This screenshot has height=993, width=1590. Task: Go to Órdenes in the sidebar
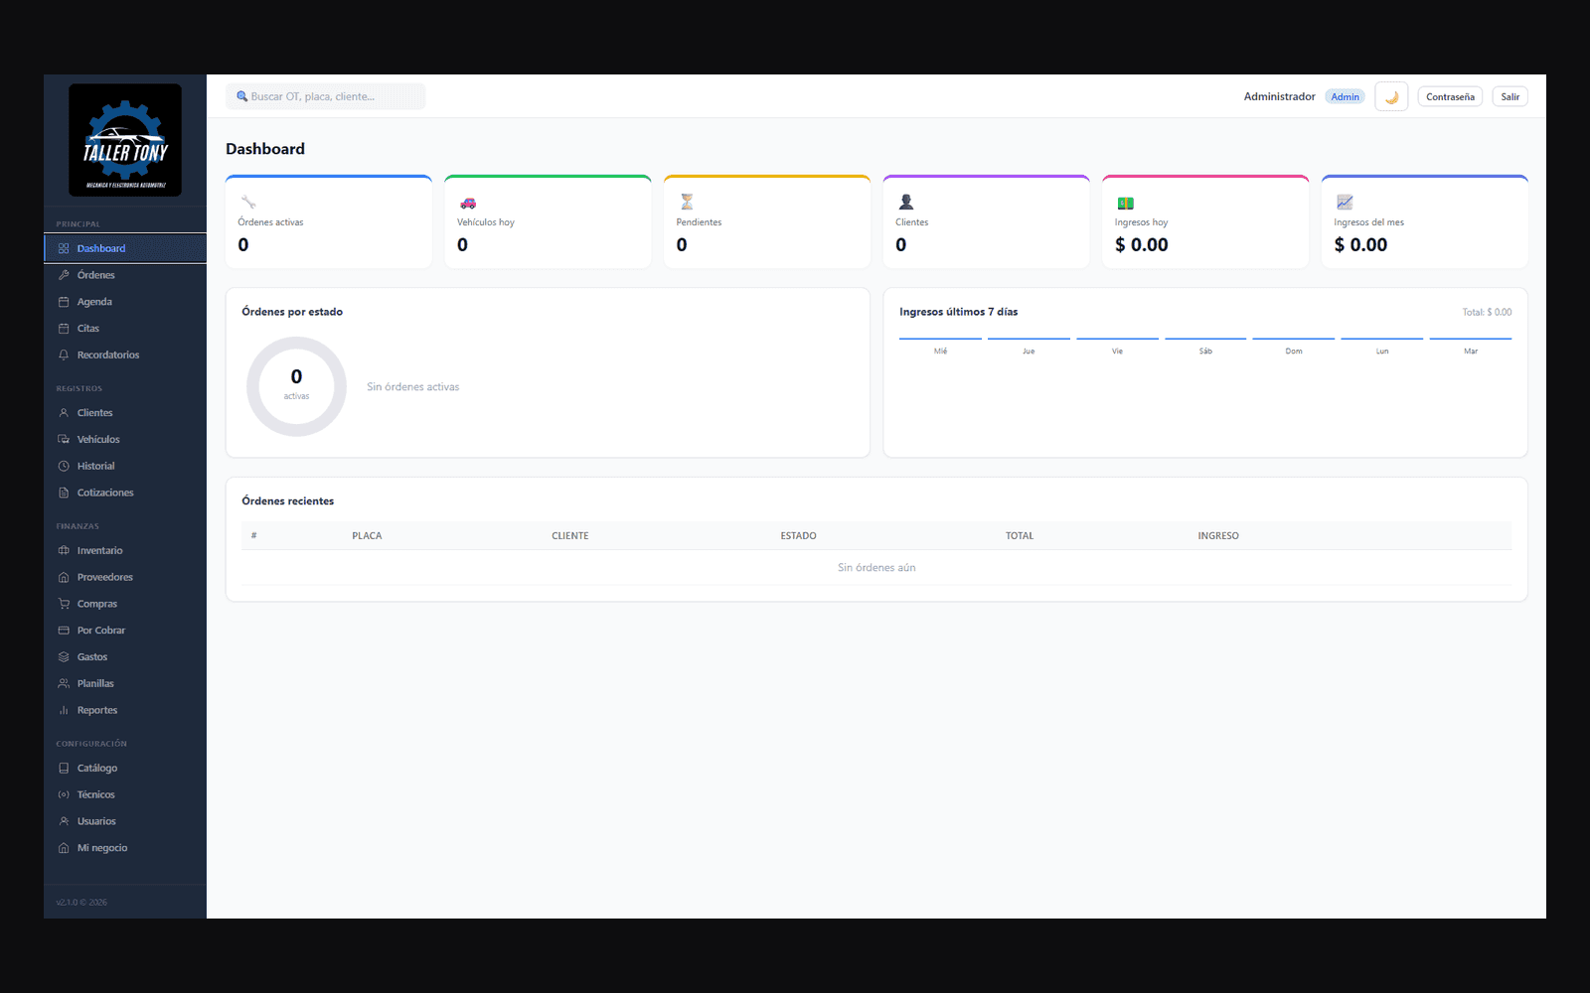[125, 275]
